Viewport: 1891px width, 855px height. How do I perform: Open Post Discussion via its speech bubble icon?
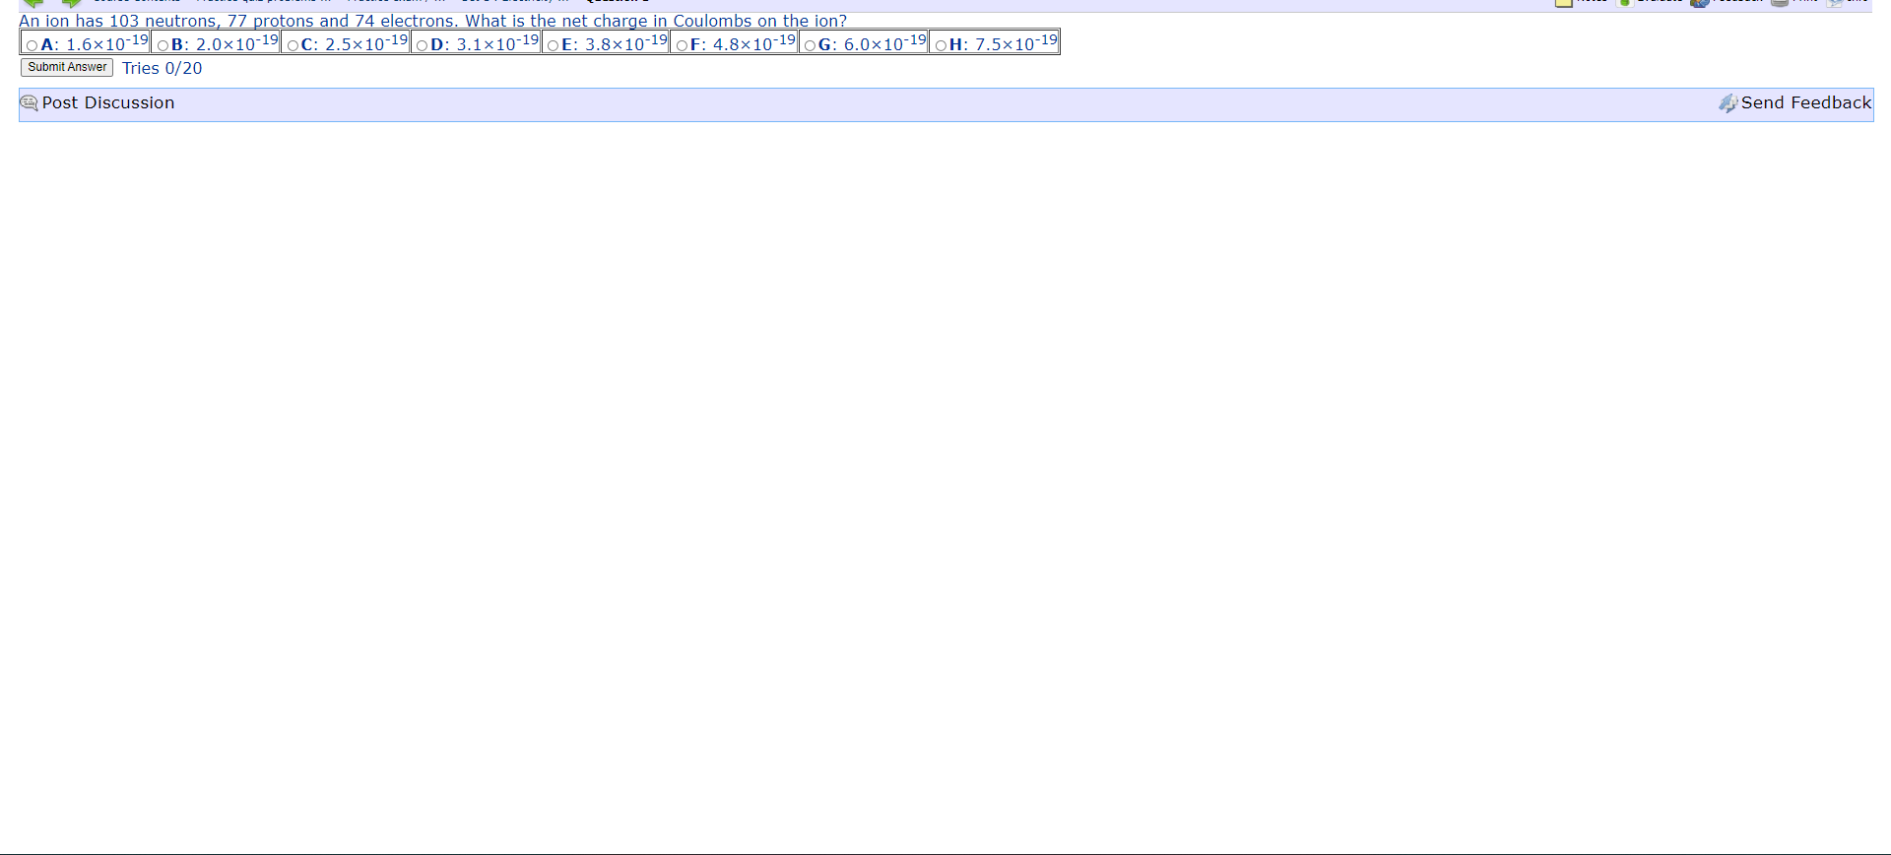click(30, 102)
